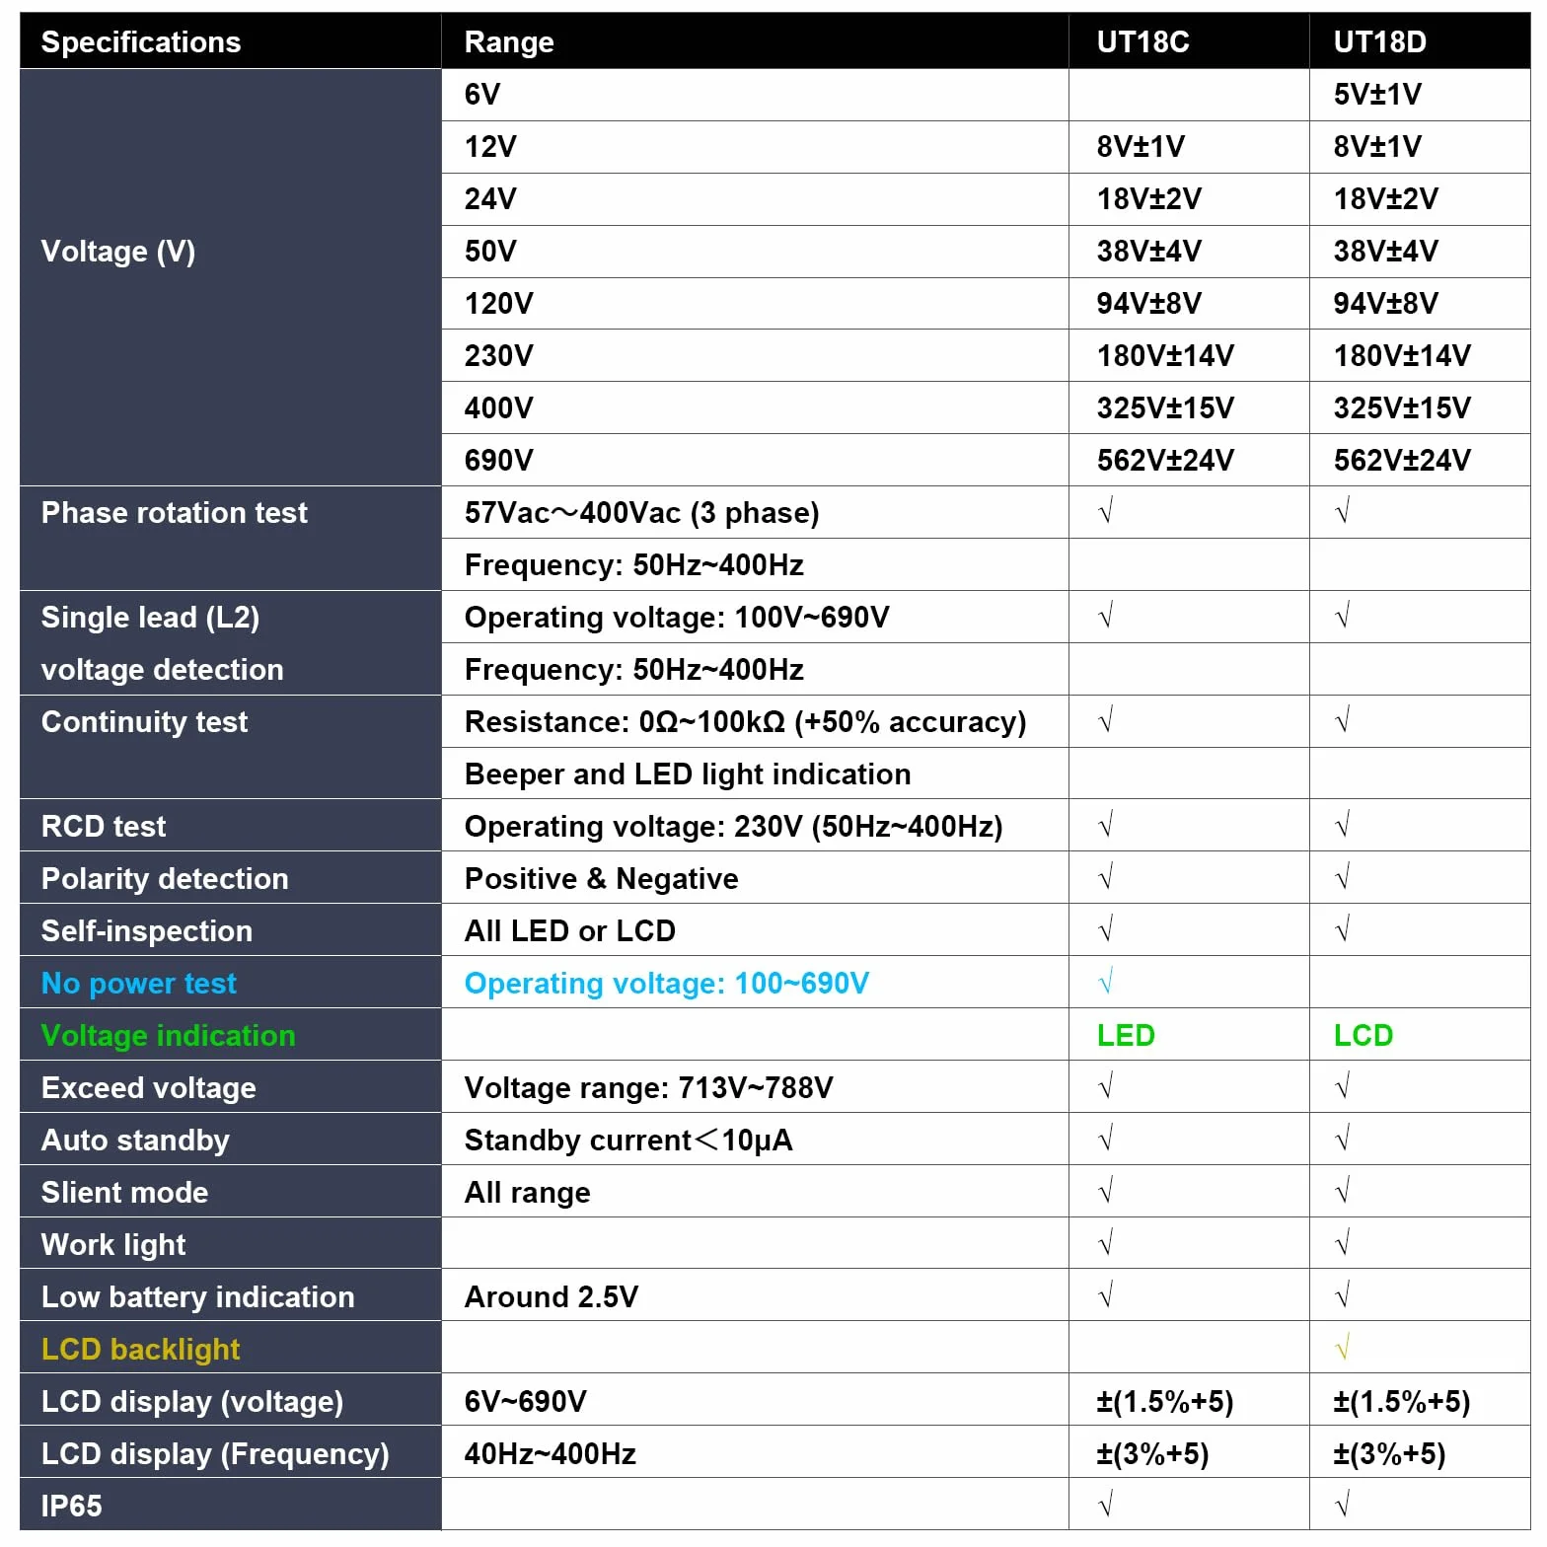Select the yellow "LCD backlight" label

click(141, 1350)
